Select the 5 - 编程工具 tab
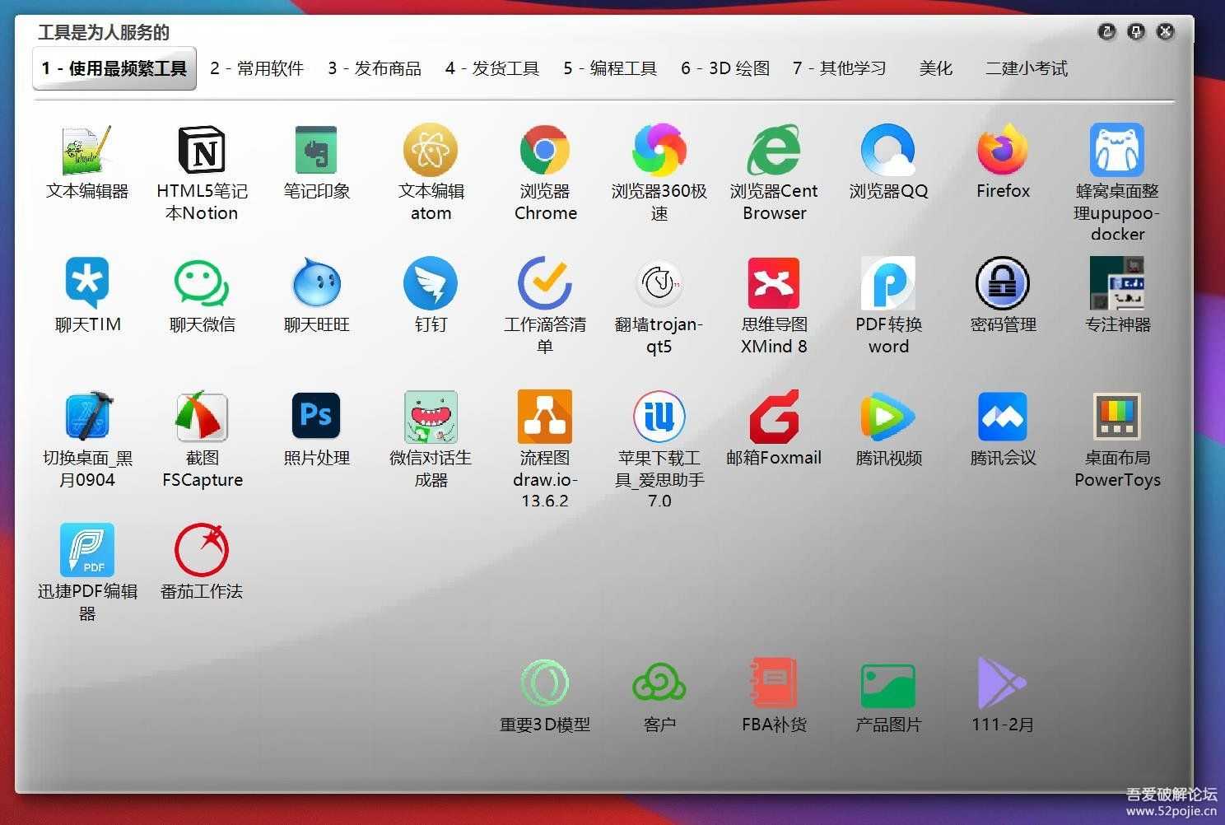The width and height of the screenshot is (1225, 825). click(x=610, y=68)
